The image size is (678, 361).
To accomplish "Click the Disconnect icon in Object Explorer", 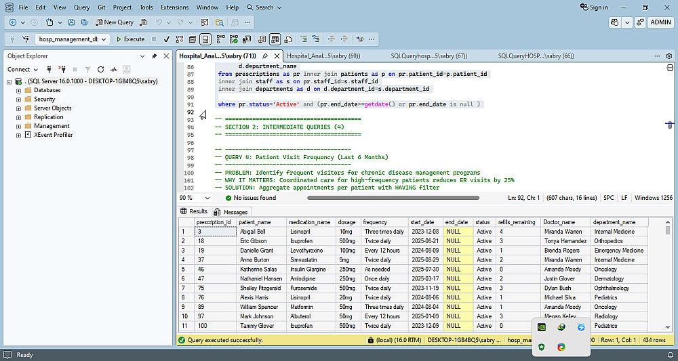I will tap(61, 69).
